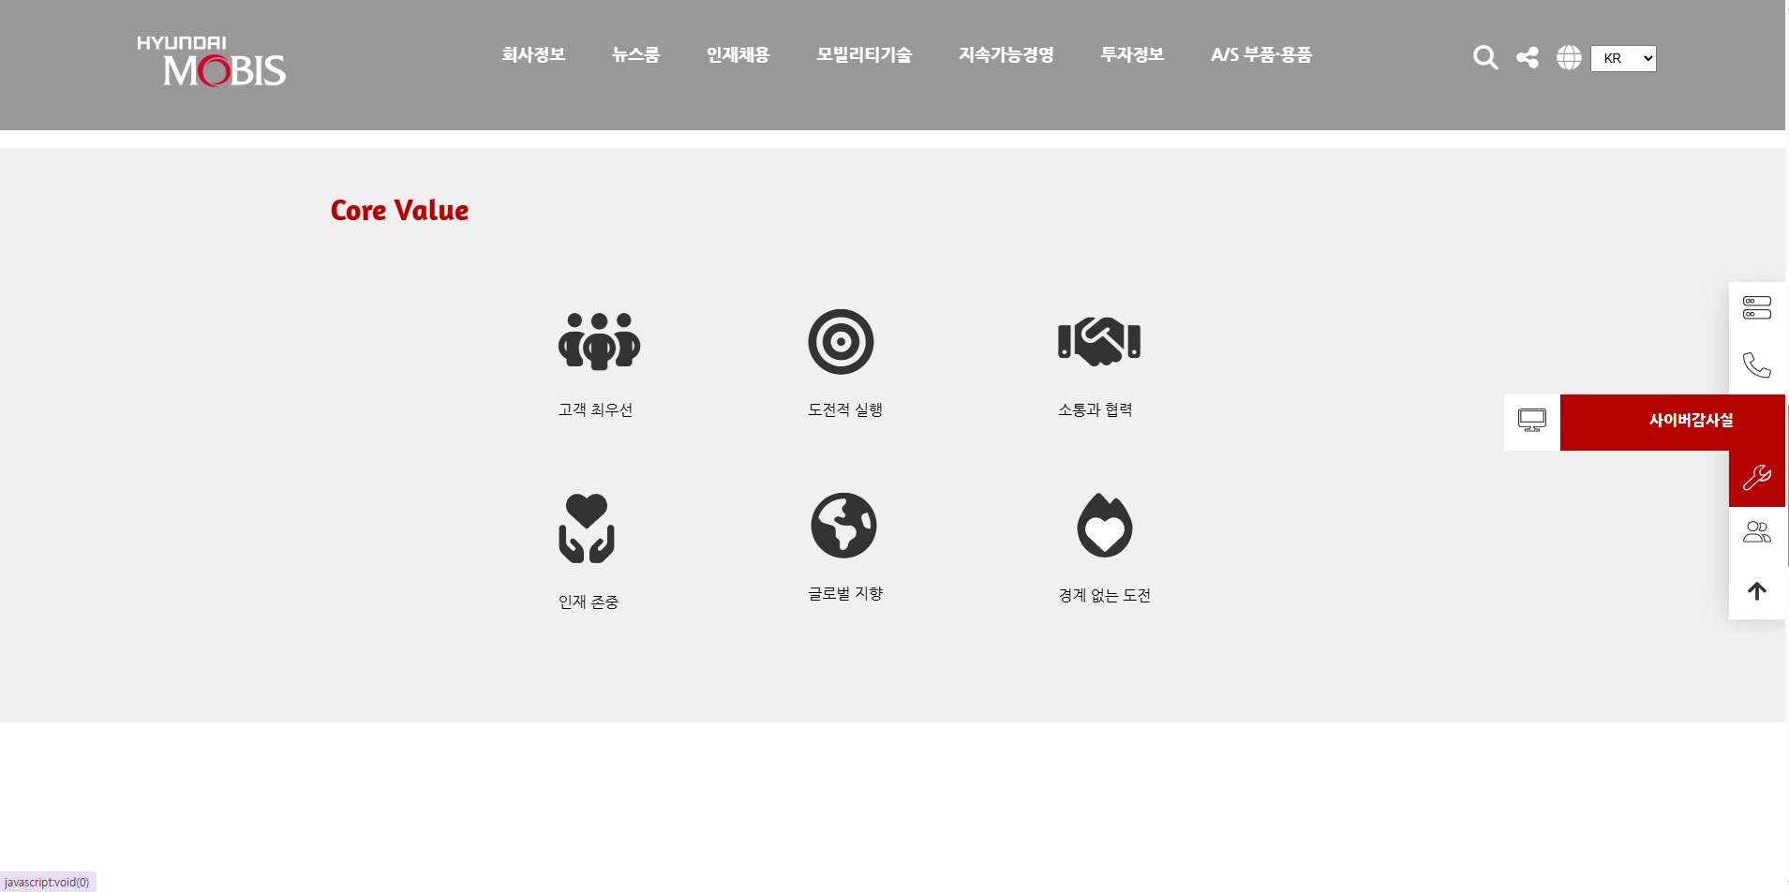Open the 회사정보 menu
This screenshot has height=892, width=1789.
click(533, 55)
